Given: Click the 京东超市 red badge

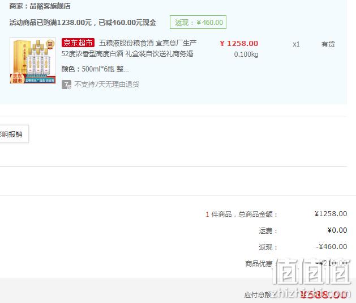Looking at the screenshot, I should point(78,43).
